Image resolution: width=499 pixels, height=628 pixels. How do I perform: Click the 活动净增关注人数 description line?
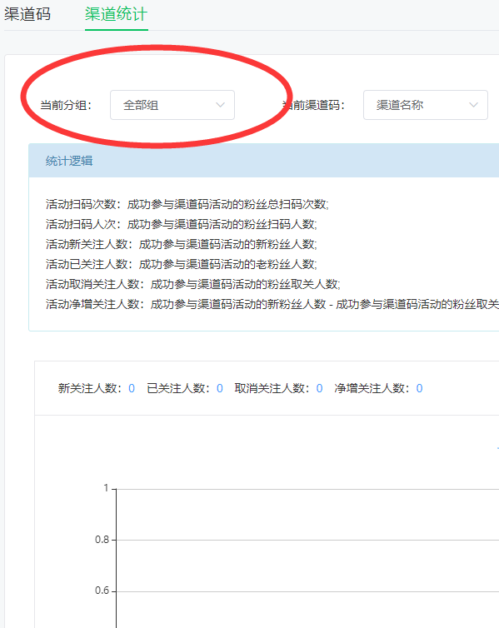[272, 304]
